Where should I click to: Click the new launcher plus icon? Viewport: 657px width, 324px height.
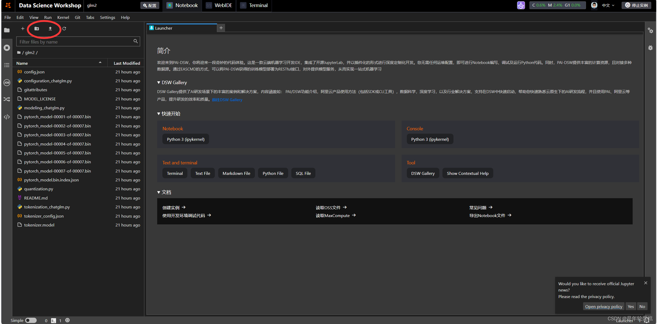coord(23,29)
